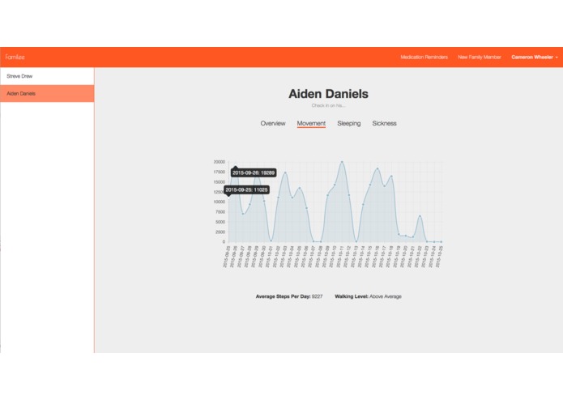Click the 'Check in on his...' subtitle

[x=329, y=105]
